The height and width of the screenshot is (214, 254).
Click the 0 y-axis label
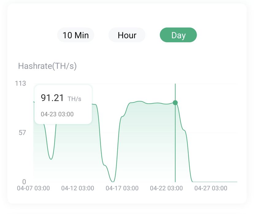click(x=24, y=182)
